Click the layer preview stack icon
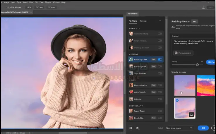This screenshot has height=134, width=216. pyautogui.click(x=137, y=128)
